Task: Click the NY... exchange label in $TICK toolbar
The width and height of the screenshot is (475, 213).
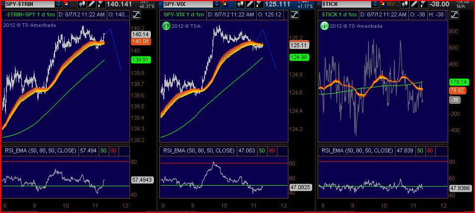Action: 392,4
